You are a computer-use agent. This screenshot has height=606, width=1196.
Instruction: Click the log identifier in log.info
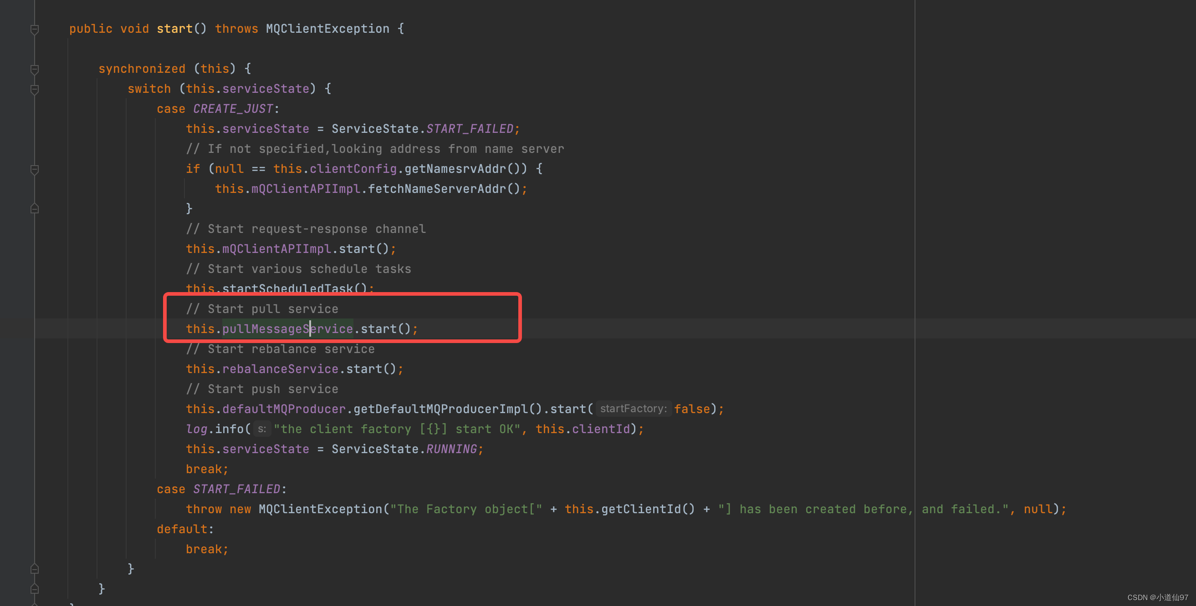tap(196, 429)
